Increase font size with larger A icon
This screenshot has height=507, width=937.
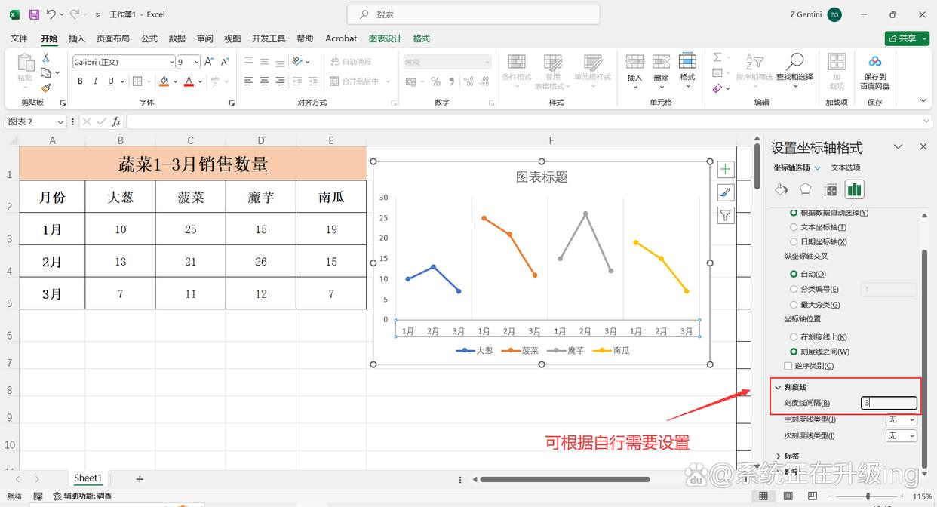[209, 62]
